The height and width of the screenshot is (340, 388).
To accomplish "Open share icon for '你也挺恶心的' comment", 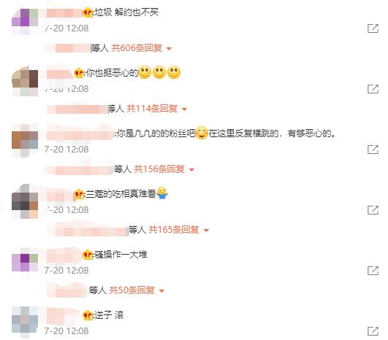I will click(x=373, y=89).
